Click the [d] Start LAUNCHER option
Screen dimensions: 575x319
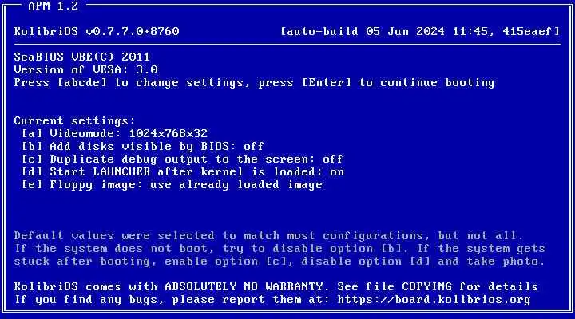[183, 171]
